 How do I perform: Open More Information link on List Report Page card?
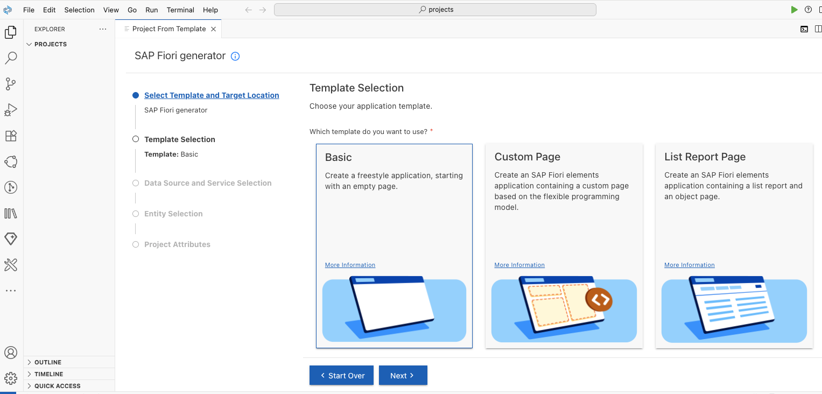click(690, 265)
